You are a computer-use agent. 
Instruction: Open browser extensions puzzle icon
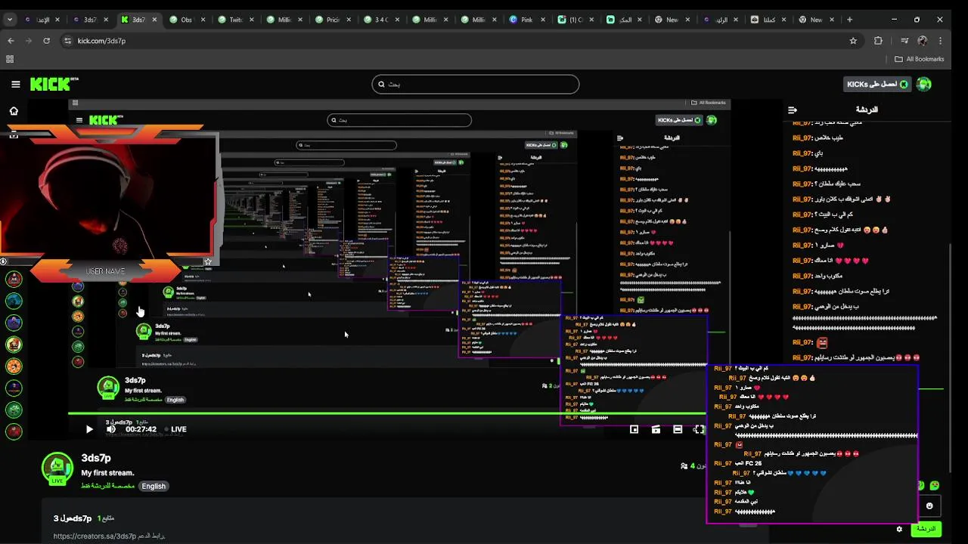(x=878, y=41)
